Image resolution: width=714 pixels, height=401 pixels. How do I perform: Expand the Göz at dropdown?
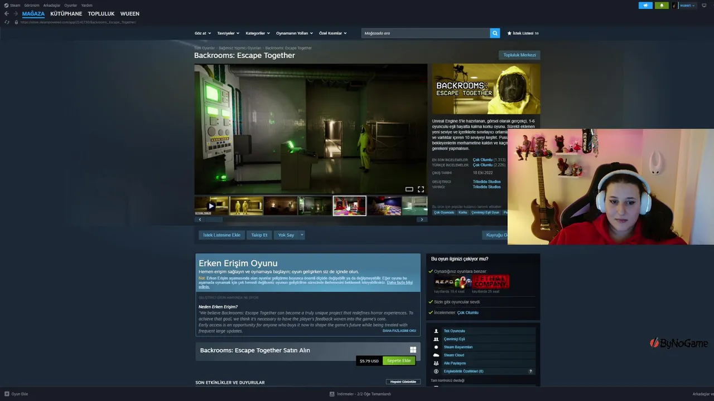pos(202,33)
